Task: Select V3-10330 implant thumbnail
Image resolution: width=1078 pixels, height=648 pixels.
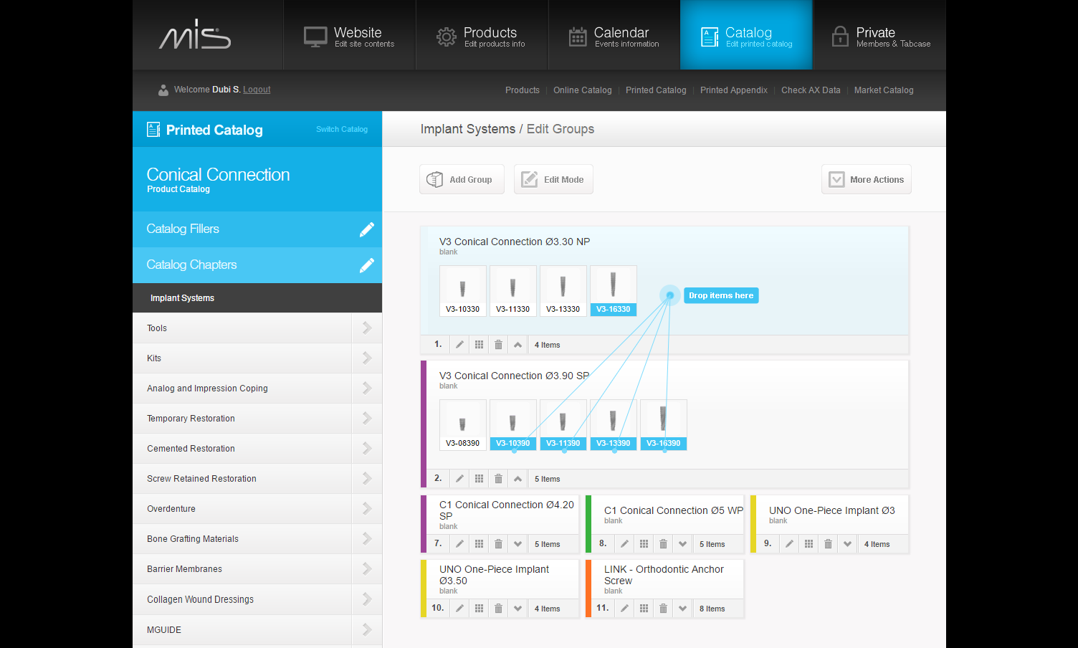Action: [463, 291]
